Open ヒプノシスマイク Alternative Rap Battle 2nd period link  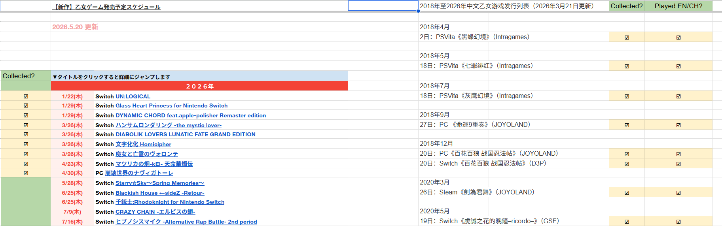pos(186,222)
